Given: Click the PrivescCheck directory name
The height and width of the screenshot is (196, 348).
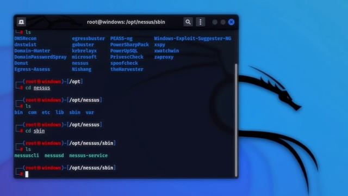Looking at the screenshot, I should point(127,57).
